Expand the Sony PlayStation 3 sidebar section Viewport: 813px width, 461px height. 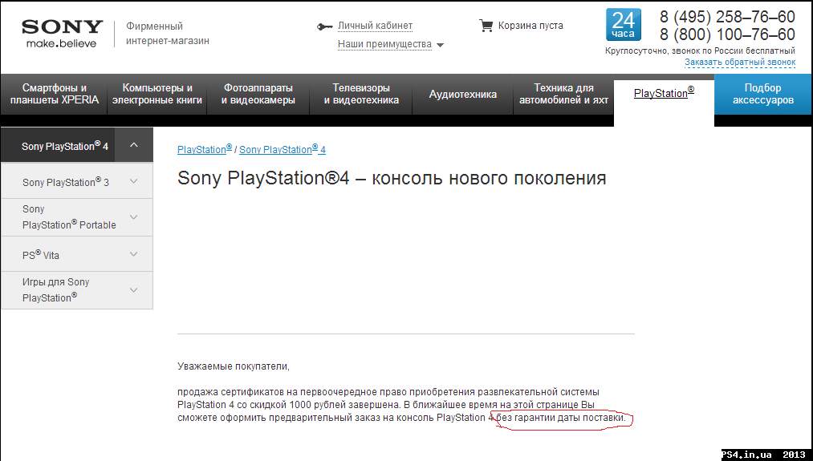[133, 181]
